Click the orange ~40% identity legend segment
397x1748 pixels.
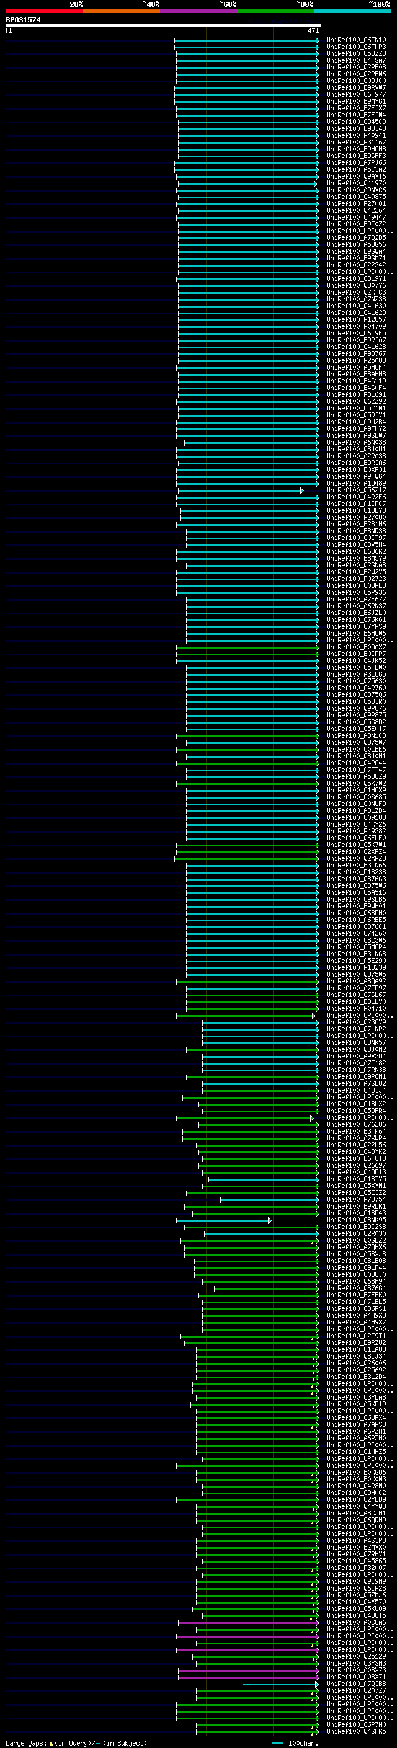tap(122, 11)
